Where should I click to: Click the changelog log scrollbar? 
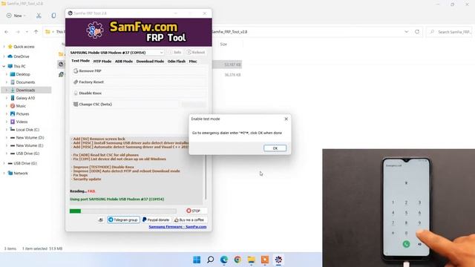tap(206, 177)
